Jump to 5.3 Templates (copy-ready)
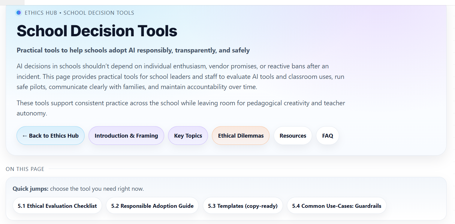The width and height of the screenshot is (455, 224). pyautogui.click(x=243, y=206)
